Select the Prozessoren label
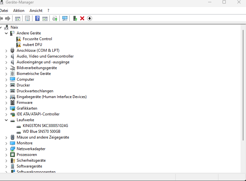 click(x=27, y=155)
